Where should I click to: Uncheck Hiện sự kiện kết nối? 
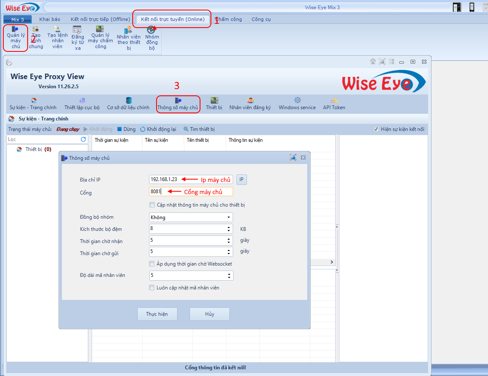[376, 129]
